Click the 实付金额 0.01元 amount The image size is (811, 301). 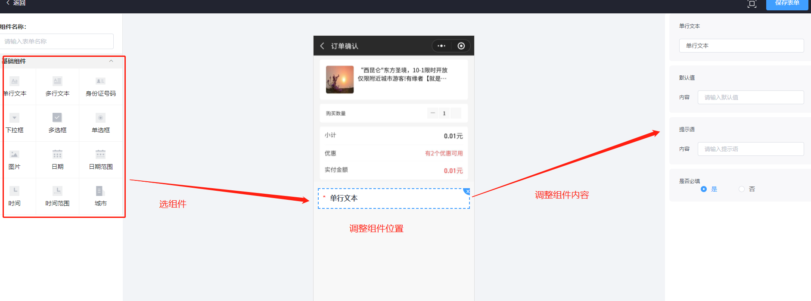453,171
